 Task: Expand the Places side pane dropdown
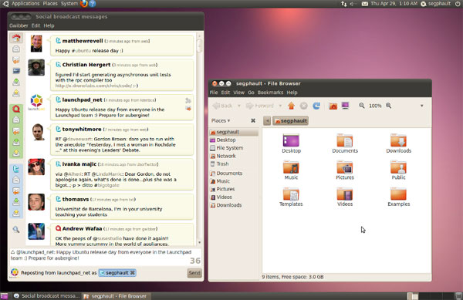pyautogui.click(x=221, y=120)
